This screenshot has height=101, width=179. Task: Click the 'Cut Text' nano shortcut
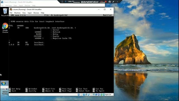(x=82, y=89)
